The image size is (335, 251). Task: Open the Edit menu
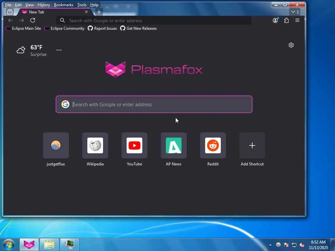[x=18, y=5]
